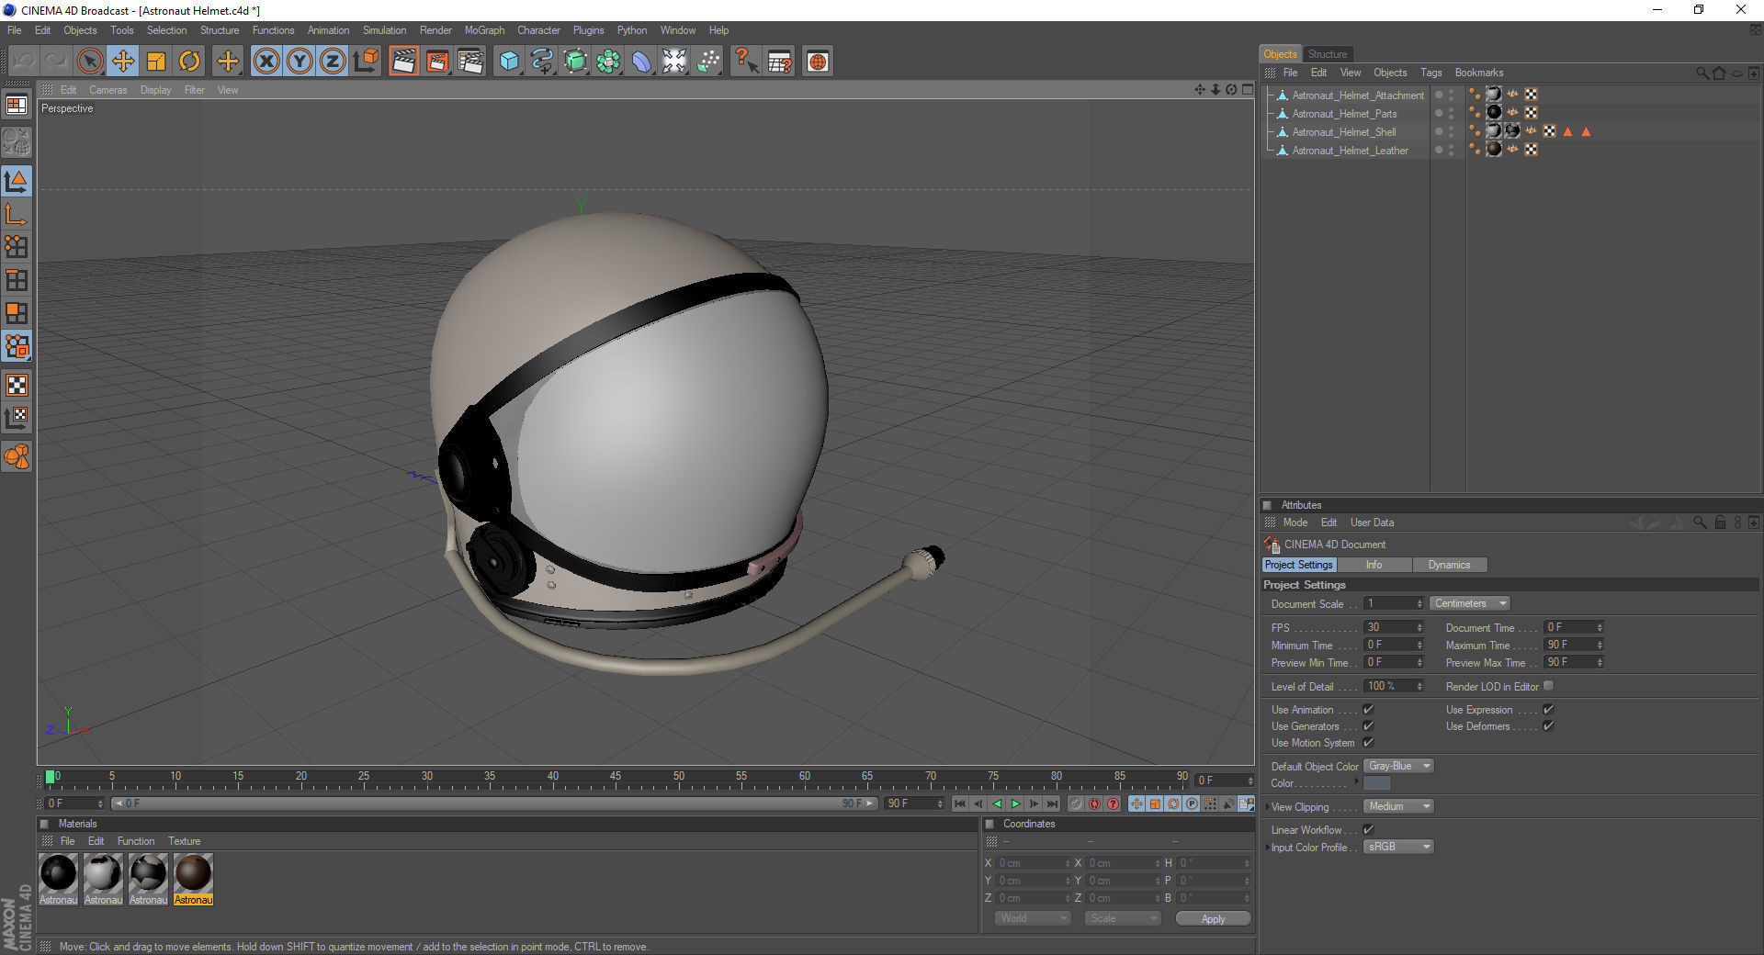Open the spline tools icon

click(x=542, y=62)
